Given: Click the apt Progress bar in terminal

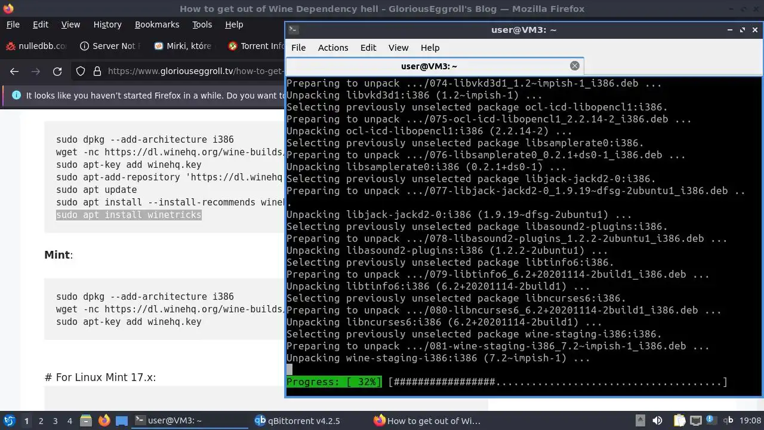Looking at the screenshot, I should [507, 382].
